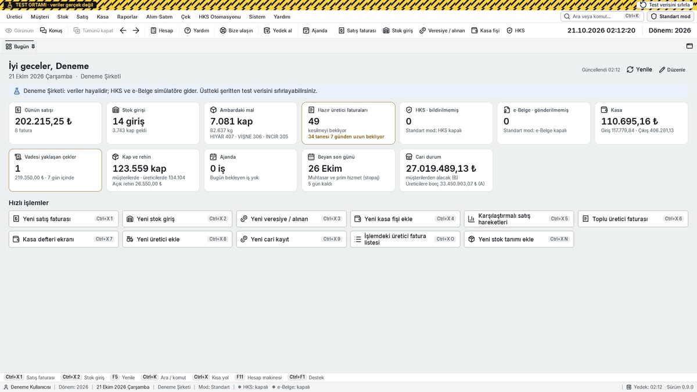Open the Hazır üretici faturaları card

tap(348, 123)
